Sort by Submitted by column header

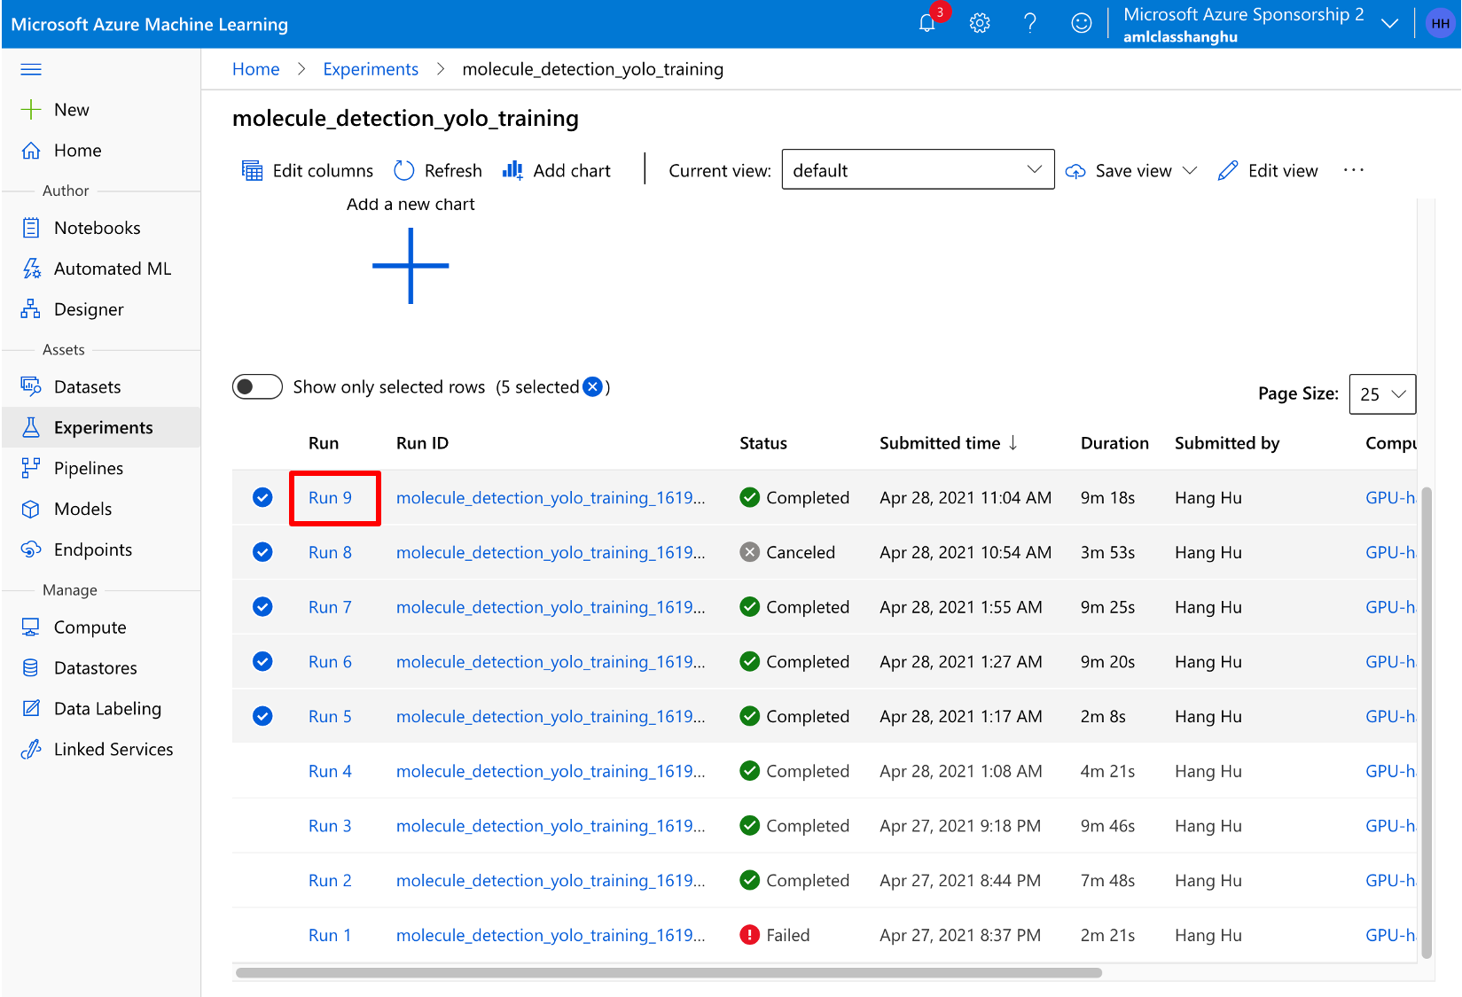[1227, 443]
